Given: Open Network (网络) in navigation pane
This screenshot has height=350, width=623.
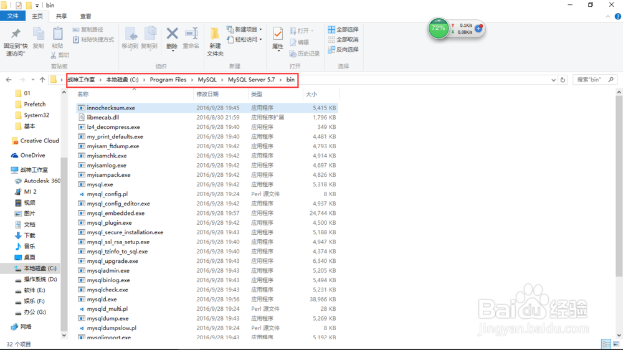Looking at the screenshot, I should click(x=21, y=326).
